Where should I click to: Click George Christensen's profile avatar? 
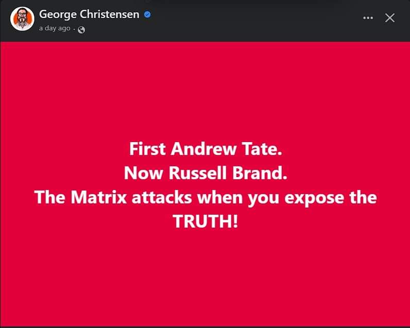[22, 20]
